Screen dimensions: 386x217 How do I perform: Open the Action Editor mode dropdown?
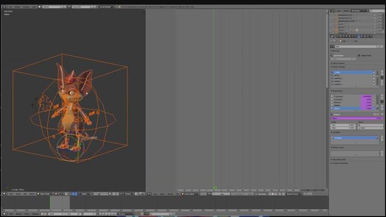pos(190,194)
